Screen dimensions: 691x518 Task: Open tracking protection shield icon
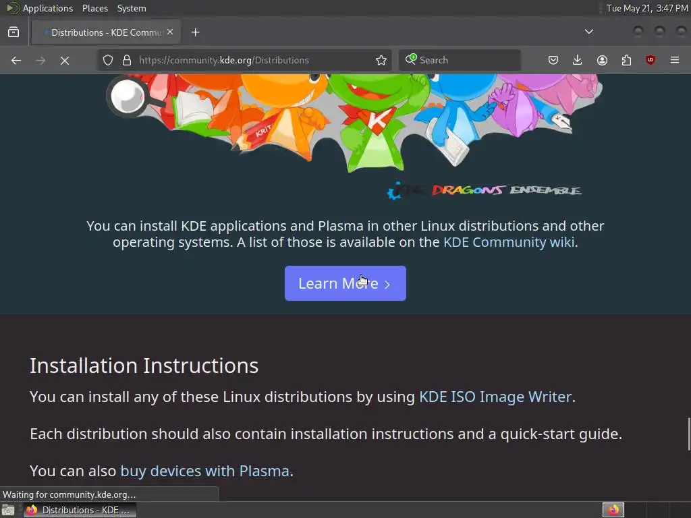[x=108, y=60]
